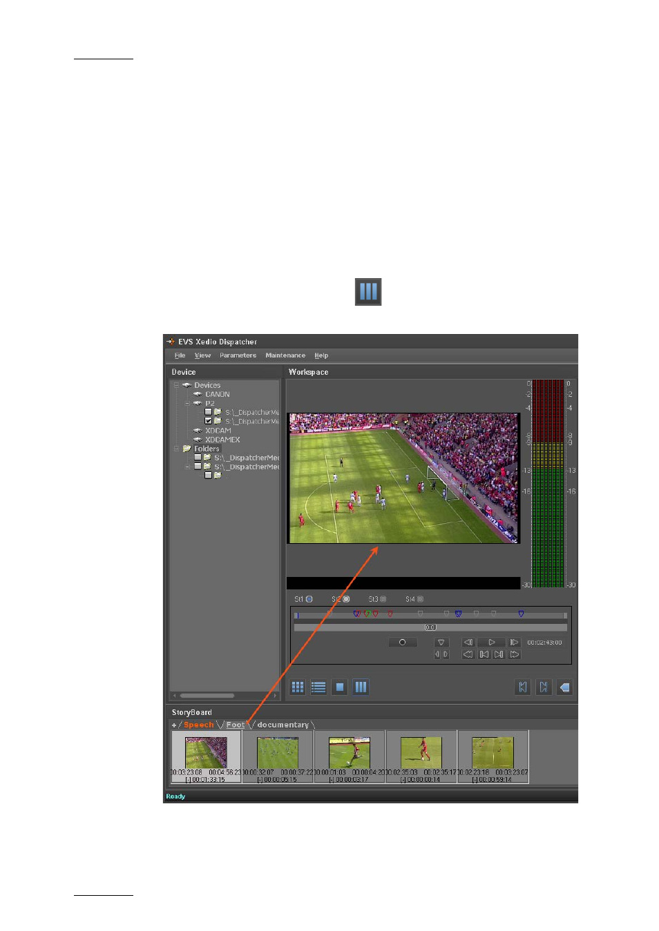
Task: Jump to clip end button
Action: click(499, 654)
